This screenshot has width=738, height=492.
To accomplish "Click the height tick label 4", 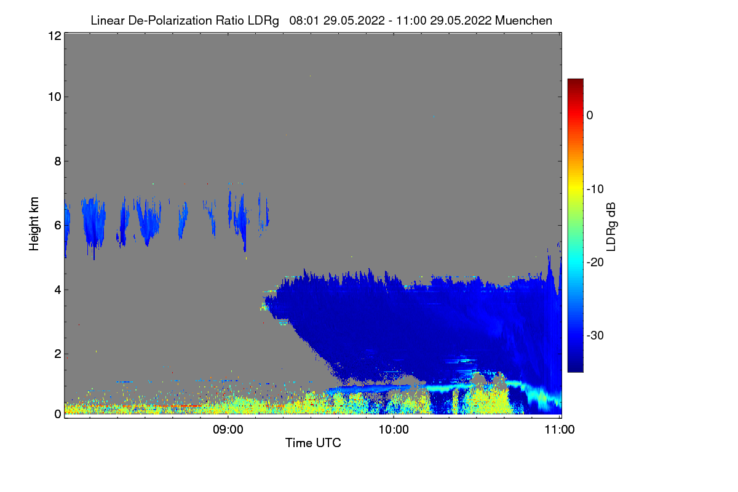I will [x=57, y=290].
